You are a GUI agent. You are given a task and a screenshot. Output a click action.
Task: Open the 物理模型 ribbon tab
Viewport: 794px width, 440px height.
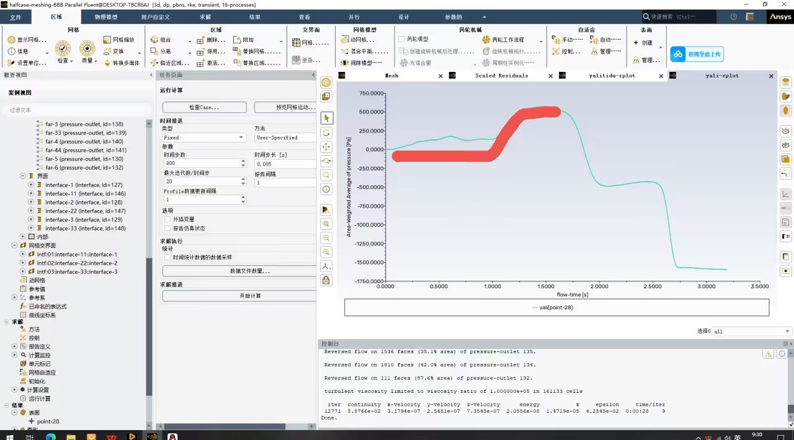pos(105,17)
